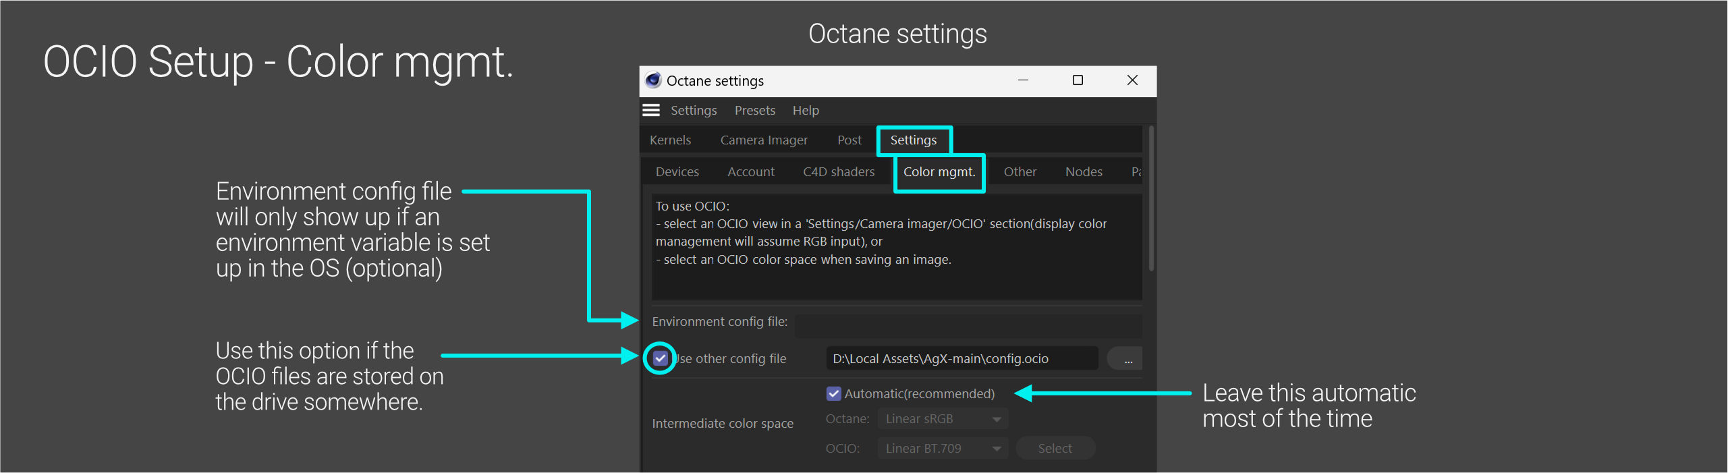Open the Presets menu

(x=754, y=110)
